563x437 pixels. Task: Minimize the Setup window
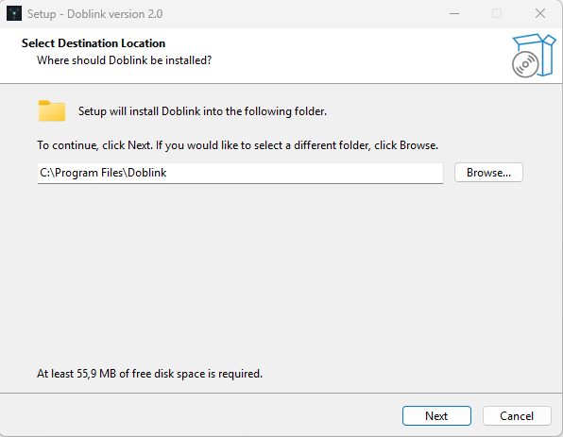pos(454,13)
